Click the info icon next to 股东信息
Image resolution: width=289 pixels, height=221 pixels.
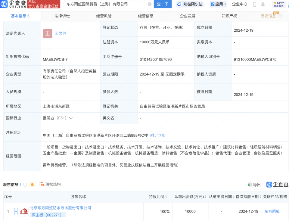(25, 185)
